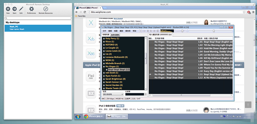This screenshot has height=124, width=257.
Task: Open the 媒体库 menu in foobar2000
Action: 128,31
